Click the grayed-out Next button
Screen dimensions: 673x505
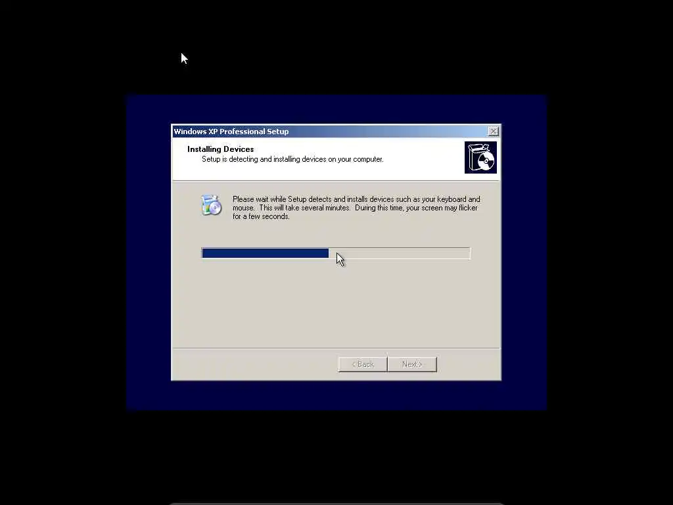point(412,364)
